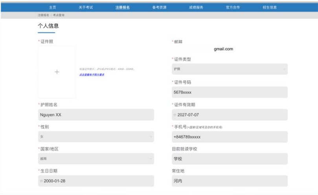This screenshot has height=195, width=318.
Task: Click the 考点查询 sub-navigation link
Action: click(x=59, y=15)
